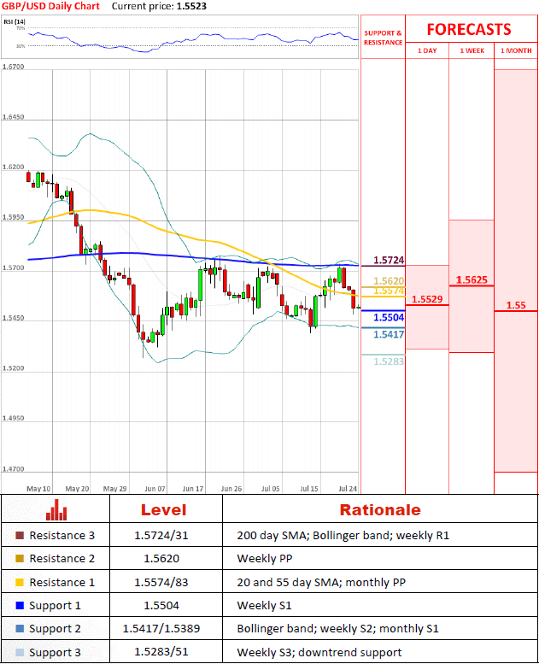Click the Resistance 1 row label

point(62,582)
